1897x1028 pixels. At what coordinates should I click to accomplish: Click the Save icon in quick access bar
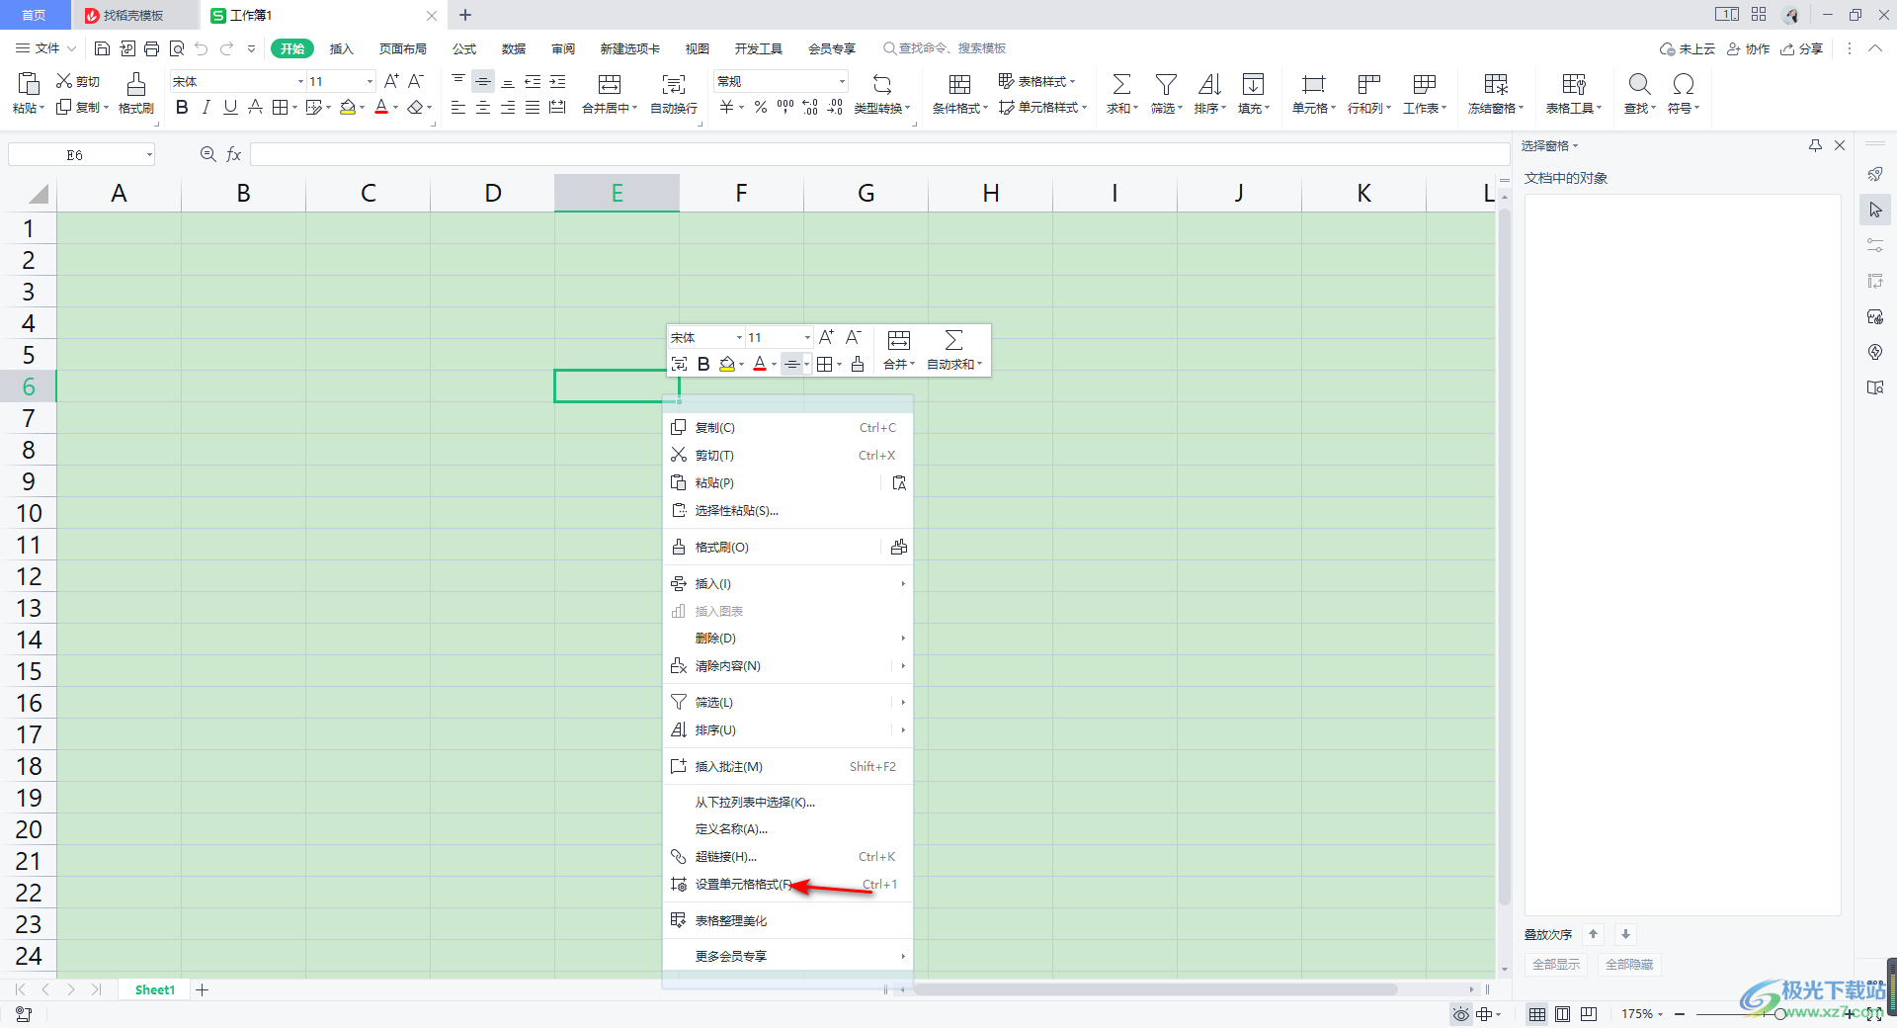[102, 48]
